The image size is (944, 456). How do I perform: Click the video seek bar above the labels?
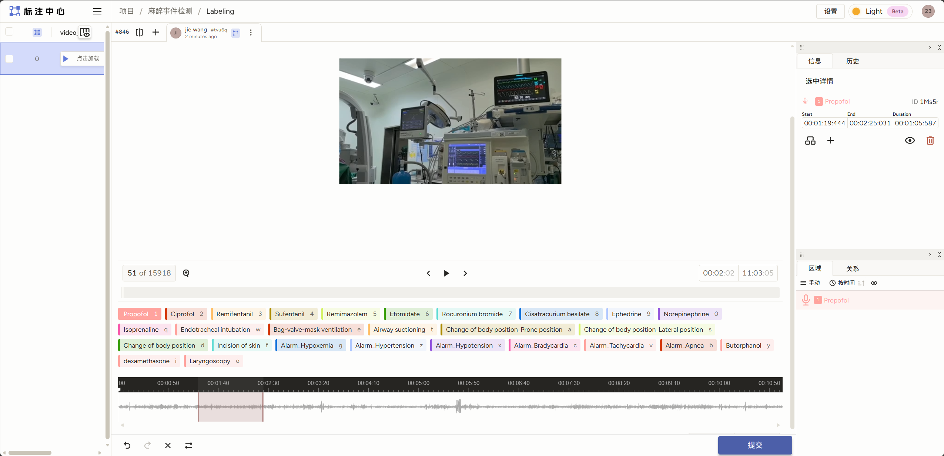[451, 293]
